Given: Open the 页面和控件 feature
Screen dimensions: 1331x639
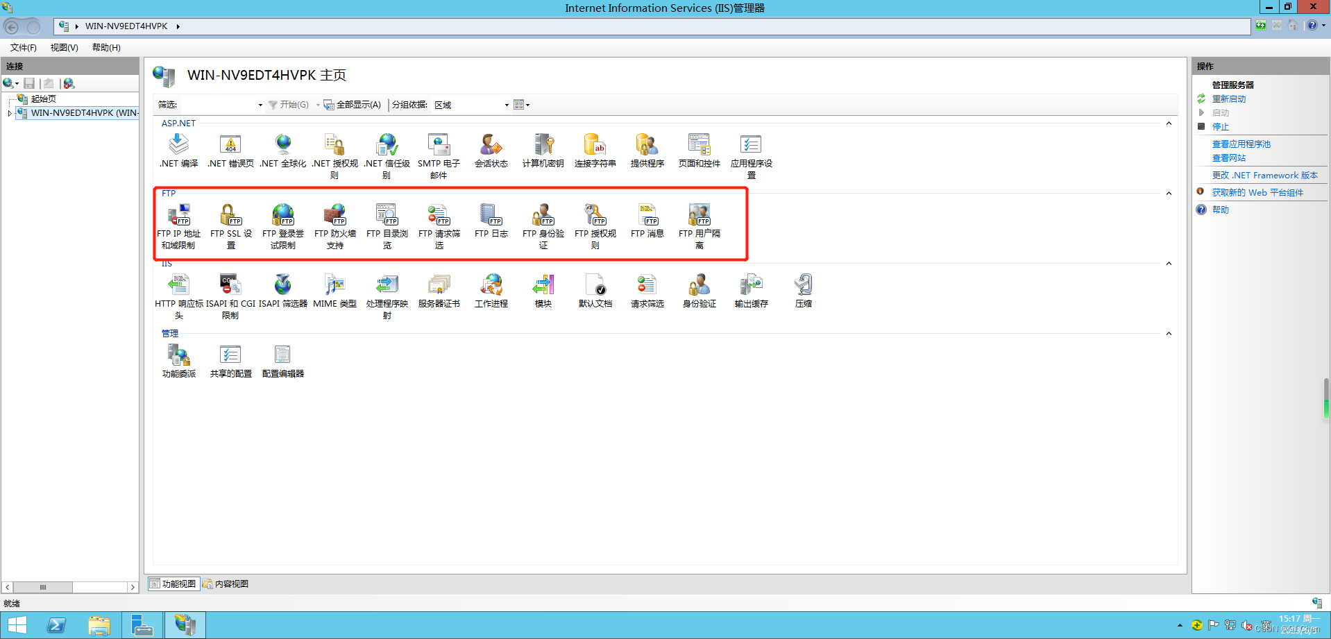Looking at the screenshot, I should point(700,151).
